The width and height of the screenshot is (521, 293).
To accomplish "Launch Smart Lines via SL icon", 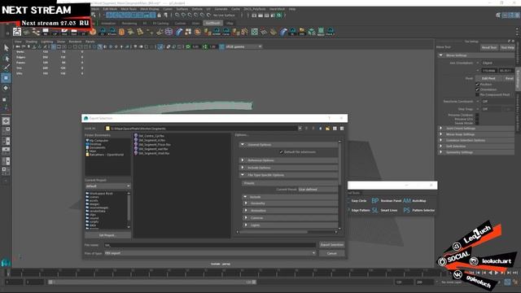I will coord(375,210).
